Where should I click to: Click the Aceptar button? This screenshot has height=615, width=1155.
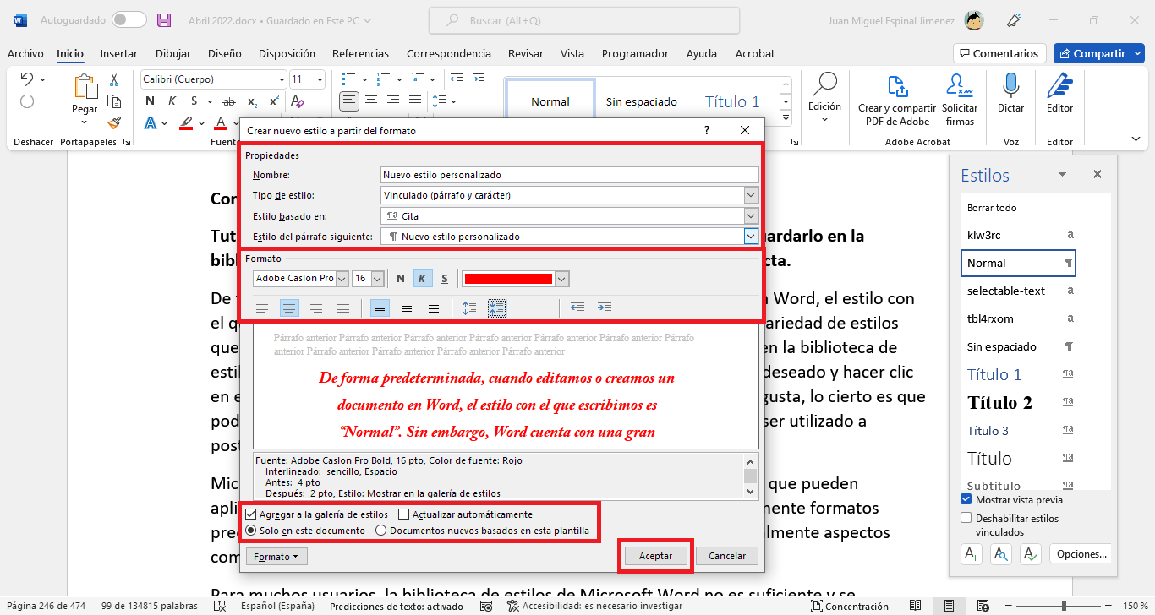click(x=655, y=556)
